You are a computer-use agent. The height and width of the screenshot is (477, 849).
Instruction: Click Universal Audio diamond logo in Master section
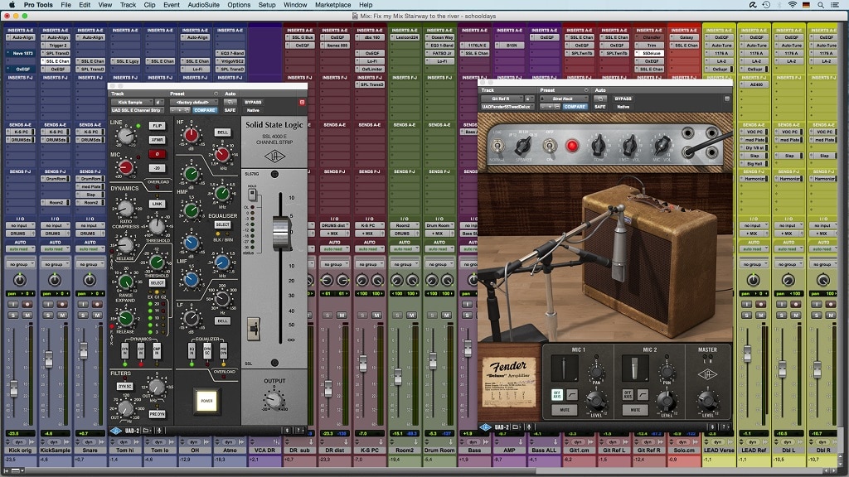pyautogui.click(x=706, y=374)
